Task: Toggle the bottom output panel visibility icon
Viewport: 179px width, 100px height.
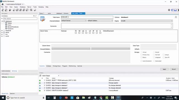Action: click(175, 10)
